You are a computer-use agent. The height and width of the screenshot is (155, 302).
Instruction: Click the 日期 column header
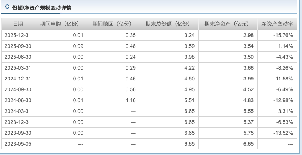pos(18,24)
